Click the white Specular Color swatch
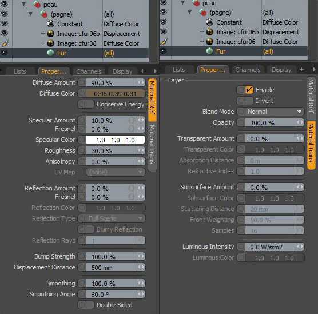The height and width of the screenshot is (314, 318). pos(116,140)
